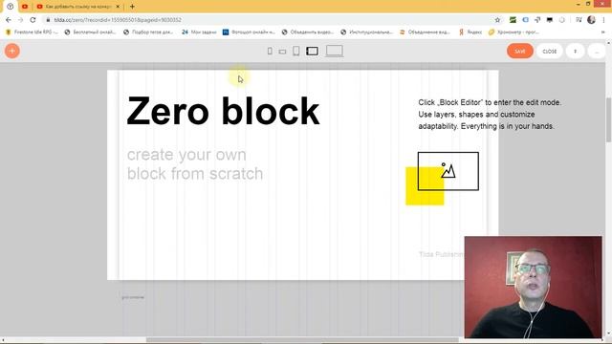Show more bookmarks with the chevron
The width and height of the screenshot is (612, 344).
(x=603, y=32)
